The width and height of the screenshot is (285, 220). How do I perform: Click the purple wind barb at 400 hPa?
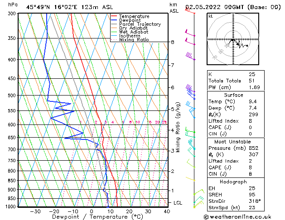click(190, 56)
